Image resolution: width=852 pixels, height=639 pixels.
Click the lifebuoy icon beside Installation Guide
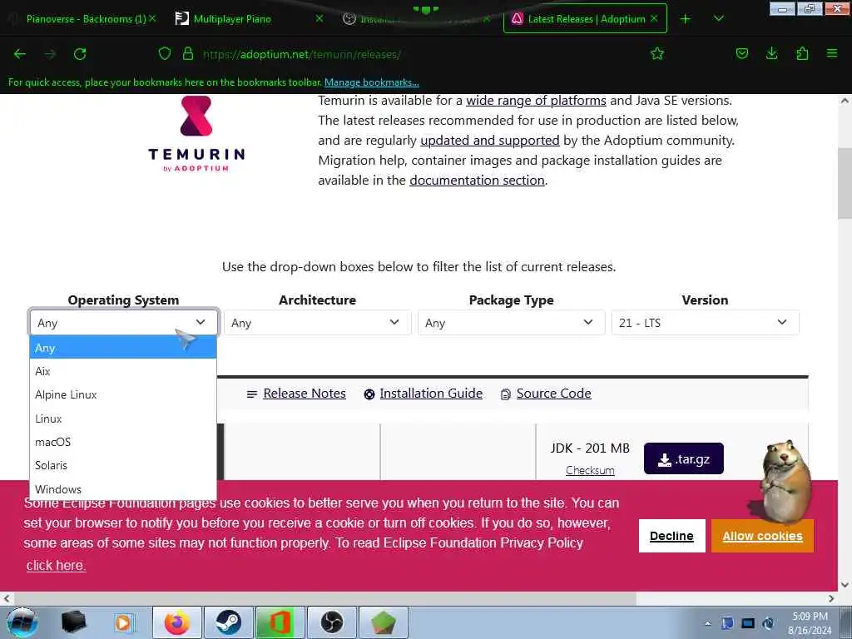pyautogui.click(x=369, y=394)
